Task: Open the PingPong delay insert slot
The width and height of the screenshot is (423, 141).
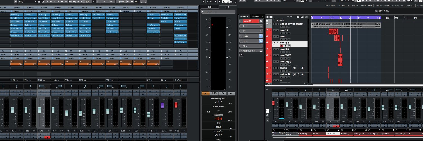Action: [153, 25]
